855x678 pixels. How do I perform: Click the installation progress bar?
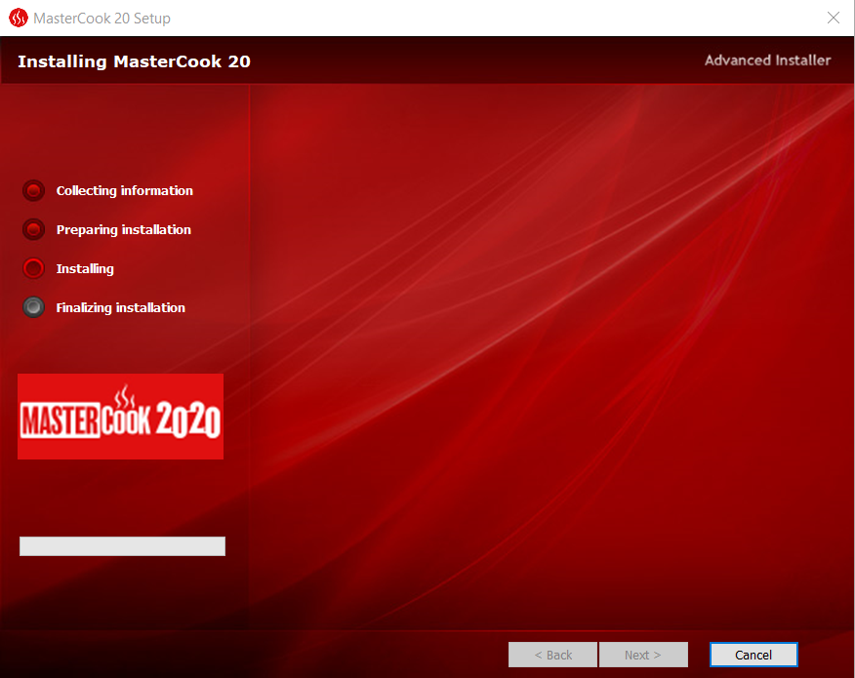coord(122,546)
